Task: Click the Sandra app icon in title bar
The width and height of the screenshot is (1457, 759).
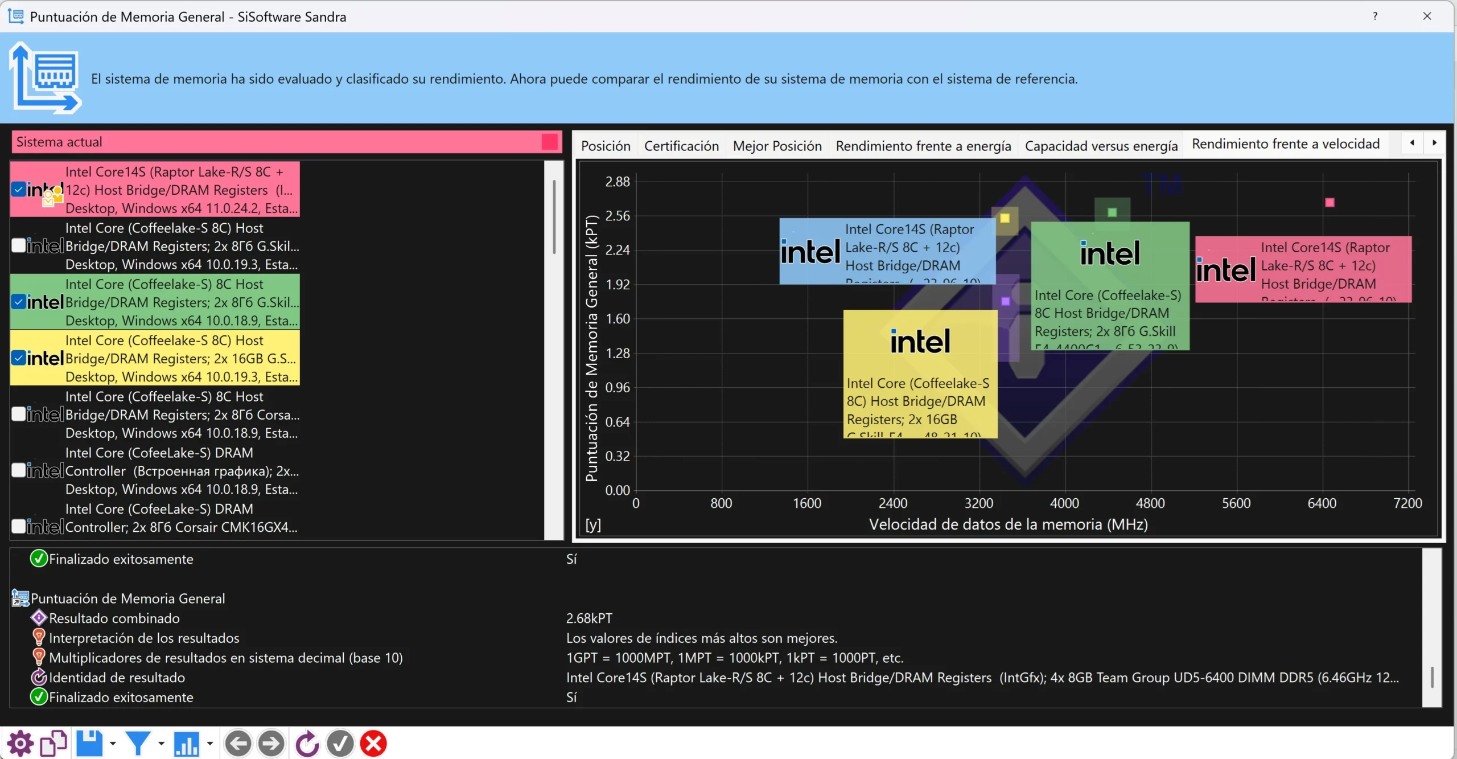Action: pos(16,16)
